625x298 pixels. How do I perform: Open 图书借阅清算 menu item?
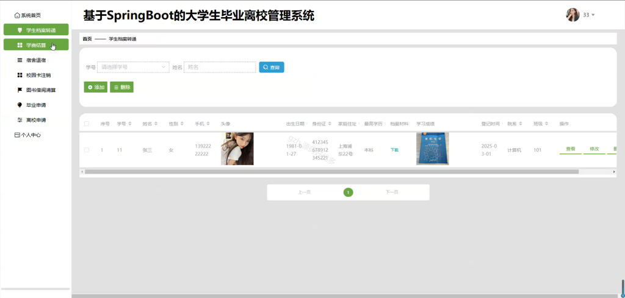click(36, 90)
